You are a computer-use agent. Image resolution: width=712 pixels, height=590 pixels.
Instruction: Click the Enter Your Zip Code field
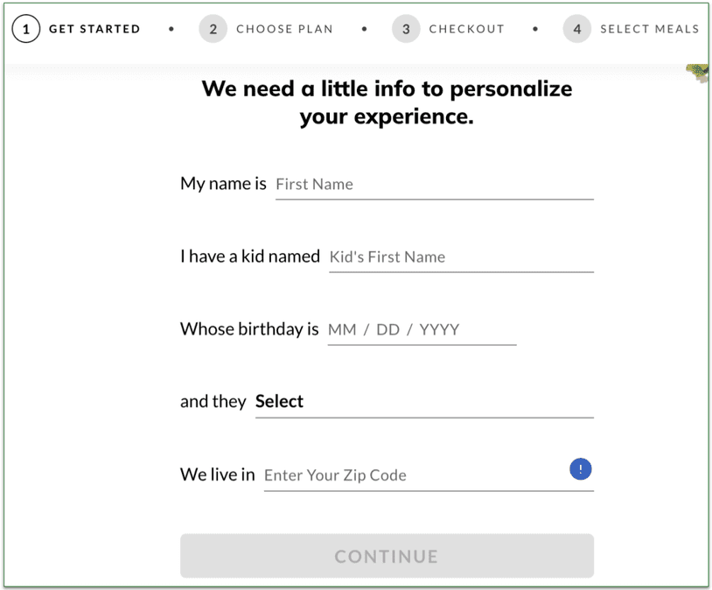415,475
